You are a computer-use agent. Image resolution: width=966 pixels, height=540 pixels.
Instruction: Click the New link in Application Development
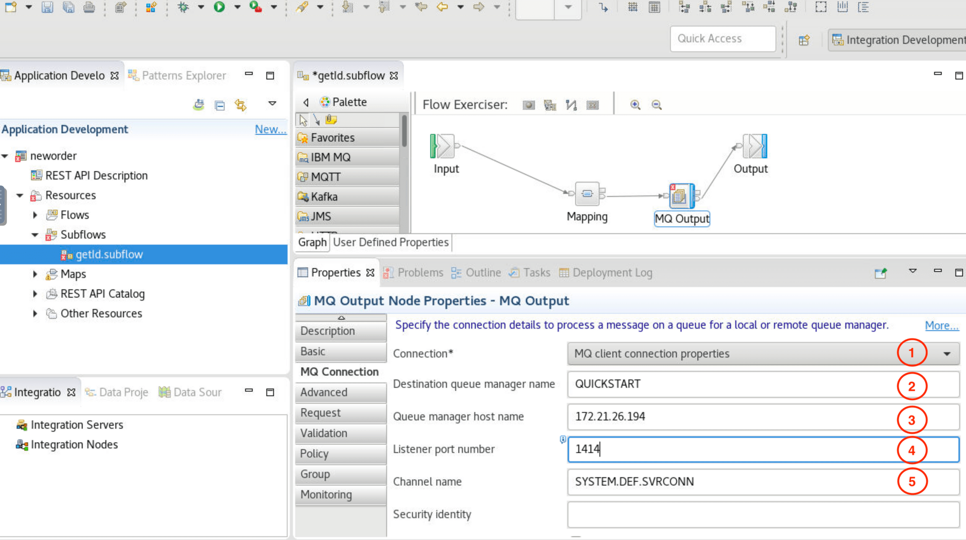[271, 129]
